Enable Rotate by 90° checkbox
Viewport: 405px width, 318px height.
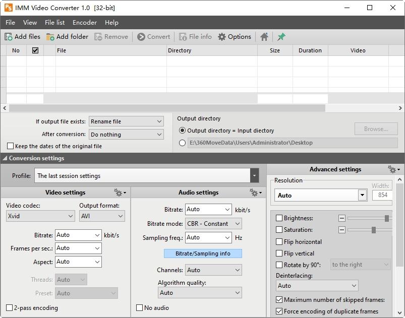(x=279, y=265)
